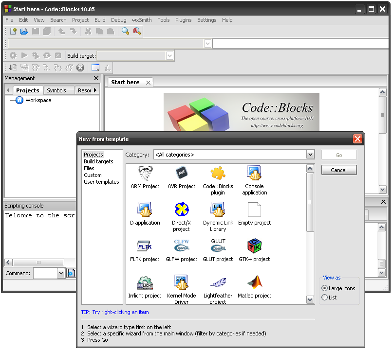The width and height of the screenshot is (392, 350).
Task: Select the Console application template icon
Action: pyautogui.click(x=254, y=173)
